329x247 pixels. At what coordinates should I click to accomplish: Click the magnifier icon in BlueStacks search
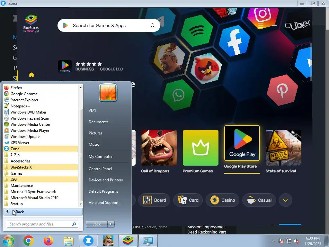[153, 25]
